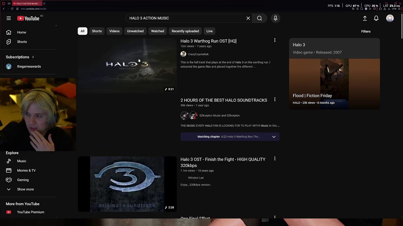Open 2 HOURS OF THE BEST HALO SOUNDTRACKS title
Viewport: 403px width, 226px height.
224,100
